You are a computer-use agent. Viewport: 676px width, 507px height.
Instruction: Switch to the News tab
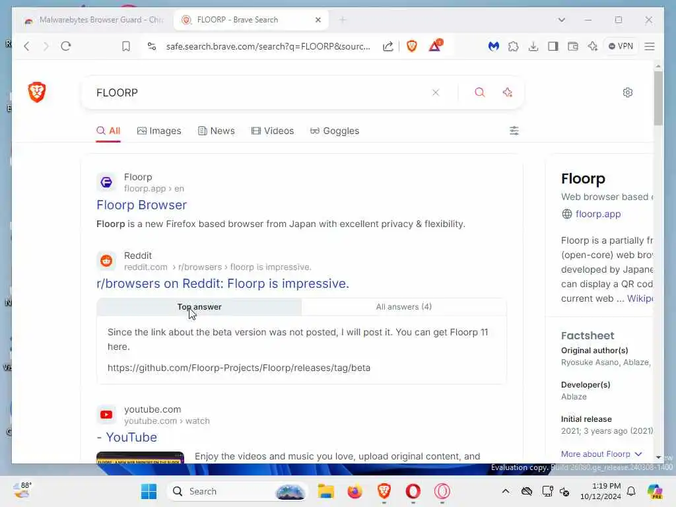coord(217,131)
